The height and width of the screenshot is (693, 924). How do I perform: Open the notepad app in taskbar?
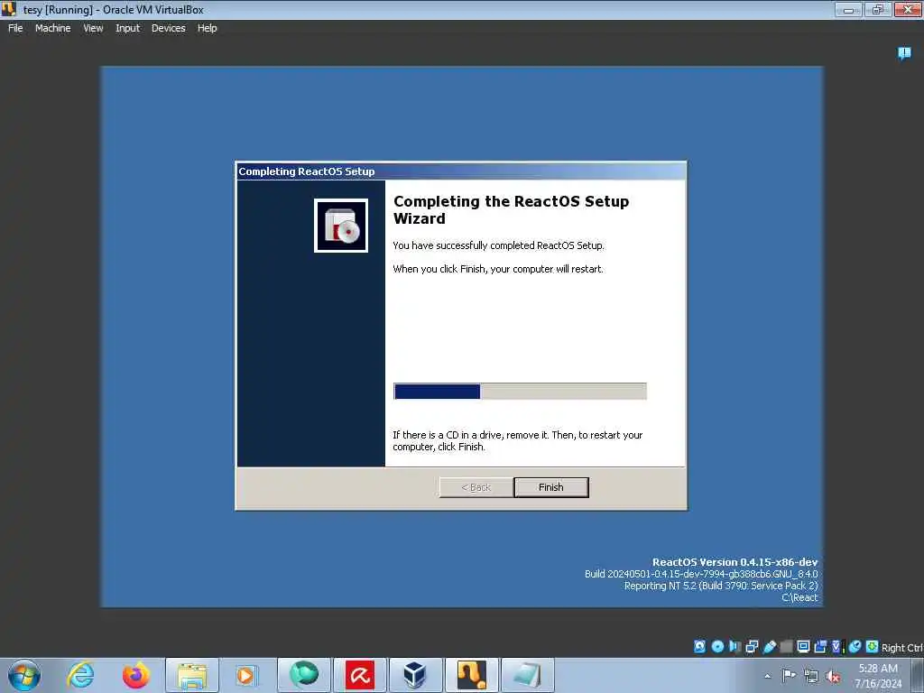[527, 675]
